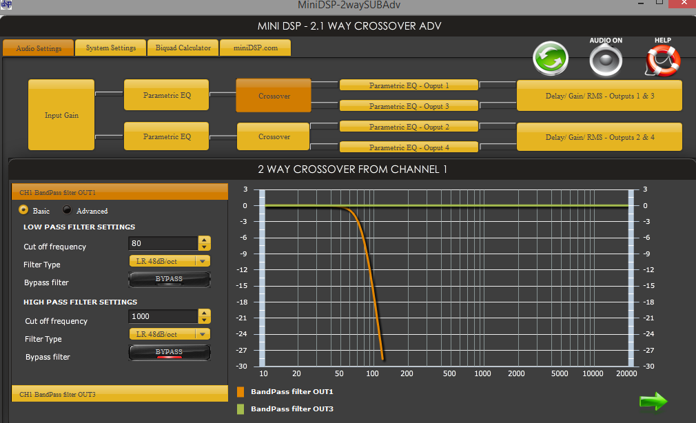Open the Biquad Calculator tab
The height and width of the screenshot is (423, 696).
tap(183, 48)
